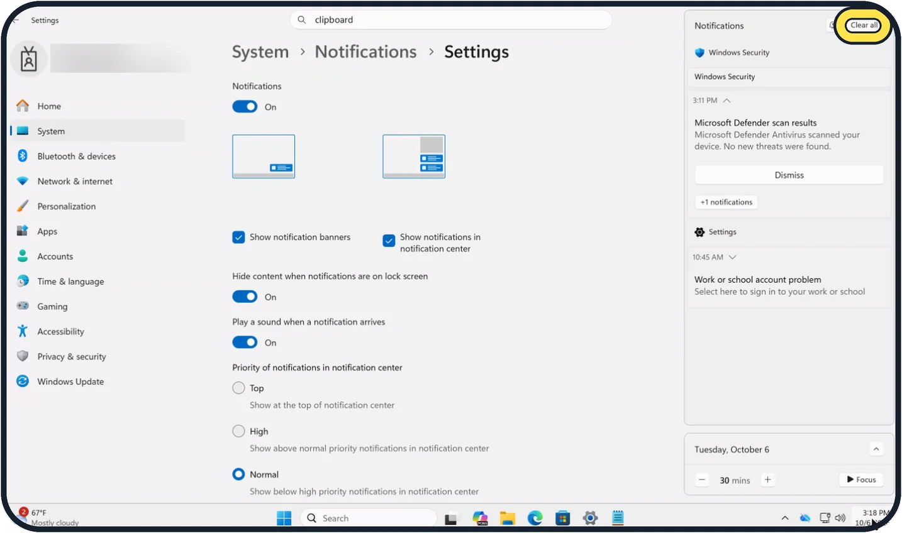The image size is (902, 533).
Task: Open File Explorer from the taskbar
Action: (508, 518)
